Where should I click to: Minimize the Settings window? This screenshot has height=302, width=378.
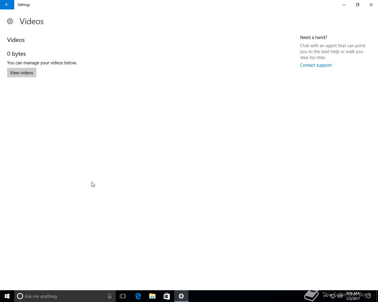pyautogui.click(x=344, y=5)
